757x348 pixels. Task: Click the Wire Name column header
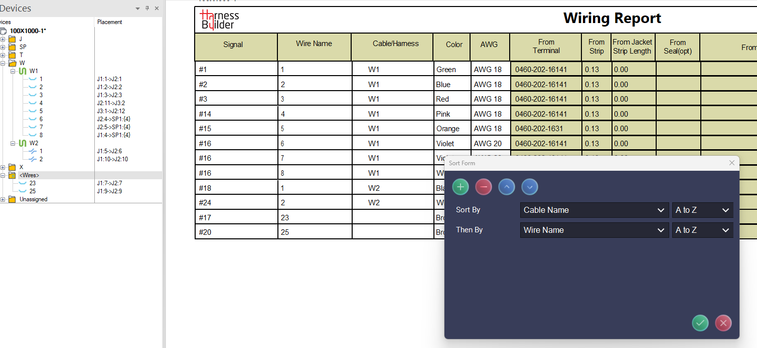(315, 47)
